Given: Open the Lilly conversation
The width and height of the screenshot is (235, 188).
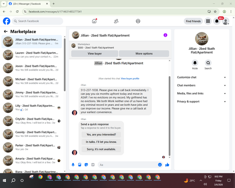Looking at the screenshot, I should coord(31,108).
